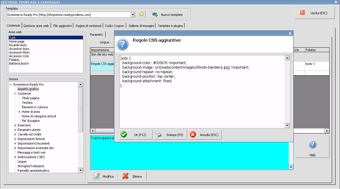Switch to Pagine di contenuti tab
This screenshot has width=340, height=189.
pyautogui.click(x=89, y=26)
